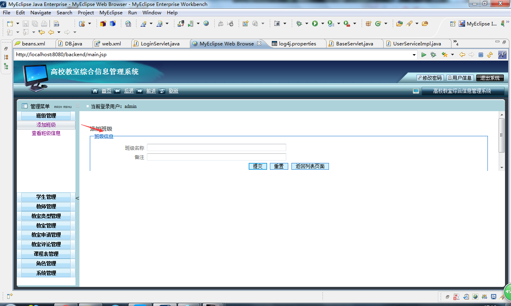This screenshot has height=306, width=511.
Task: Click the blue new module cube icon
Action: coord(113,24)
